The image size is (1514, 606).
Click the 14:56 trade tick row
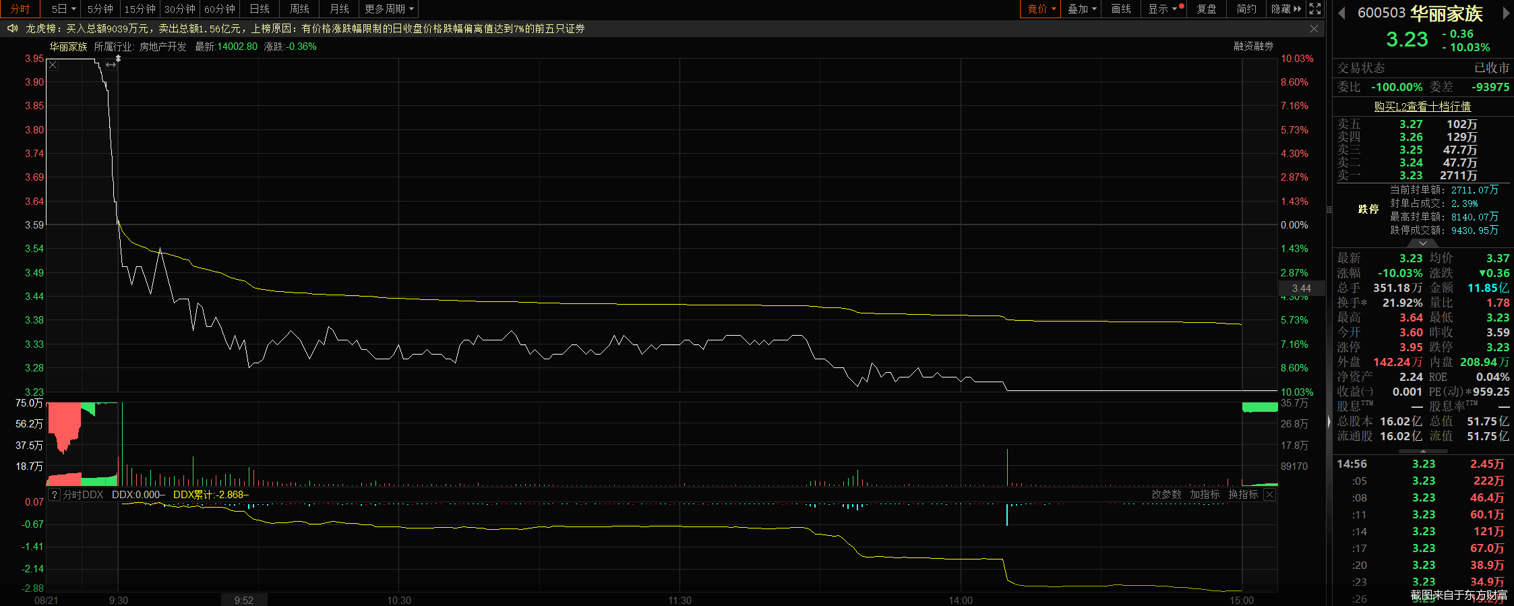(x=1422, y=464)
